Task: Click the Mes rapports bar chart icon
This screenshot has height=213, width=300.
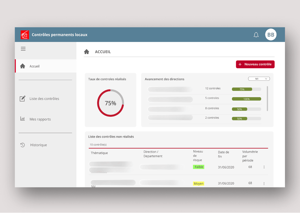Action: pos(22,119)
